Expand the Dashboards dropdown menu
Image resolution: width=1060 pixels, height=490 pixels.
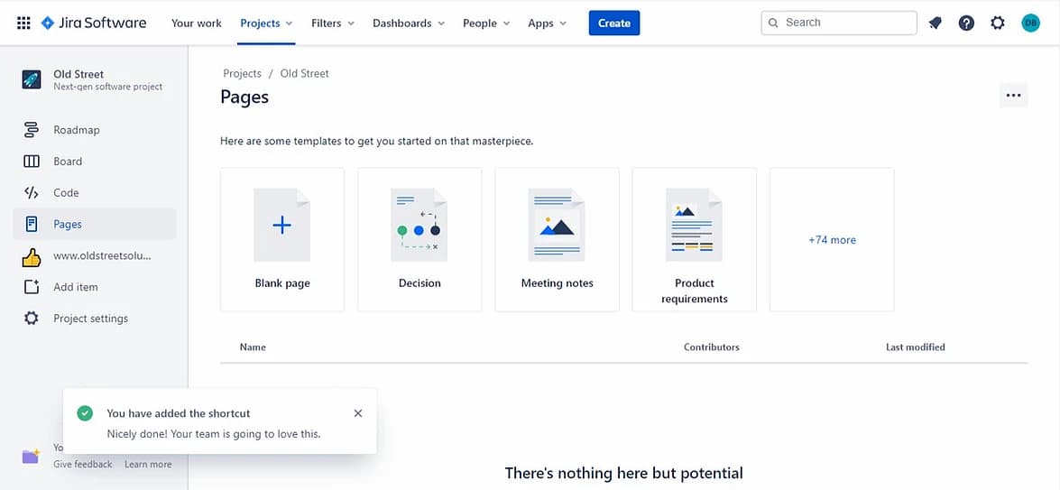click(408, 23)
